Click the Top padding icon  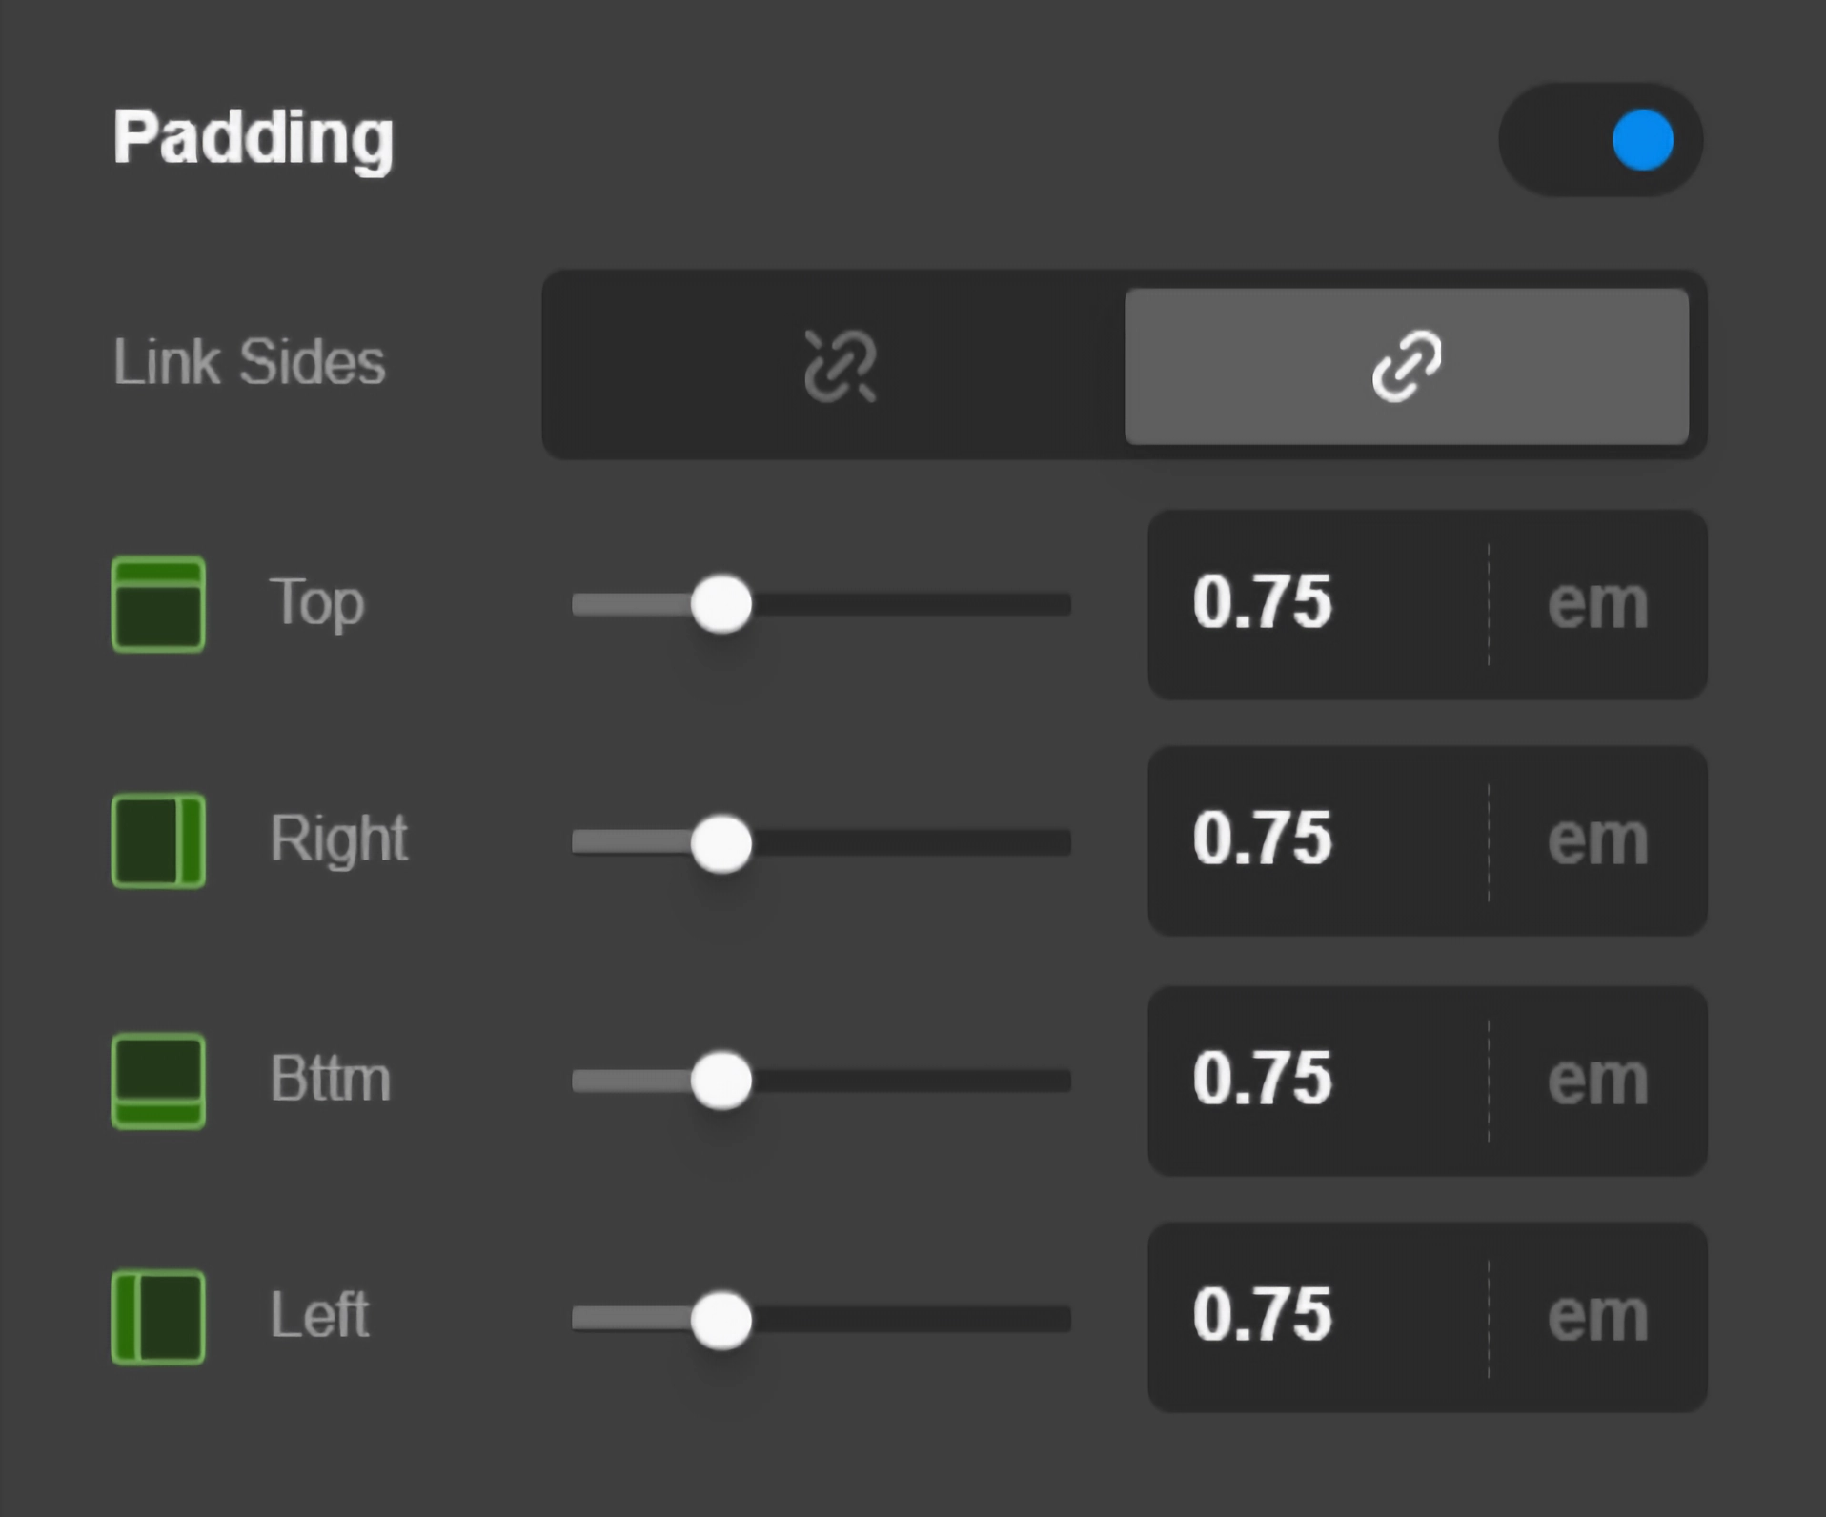[x=158, y=604]
